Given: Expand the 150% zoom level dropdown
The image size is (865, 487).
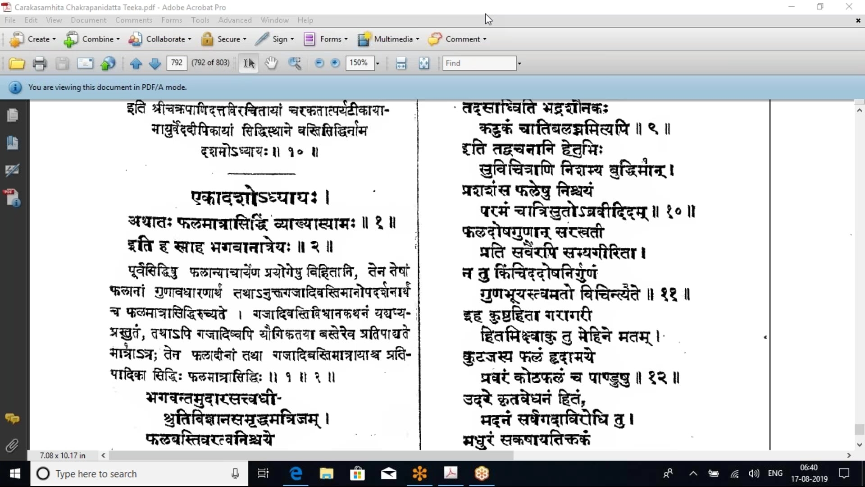Looking at the screenshot, I should click(x=378, y=63).
